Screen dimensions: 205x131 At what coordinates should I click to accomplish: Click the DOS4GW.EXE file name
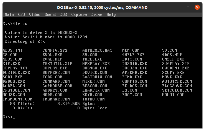95,68
